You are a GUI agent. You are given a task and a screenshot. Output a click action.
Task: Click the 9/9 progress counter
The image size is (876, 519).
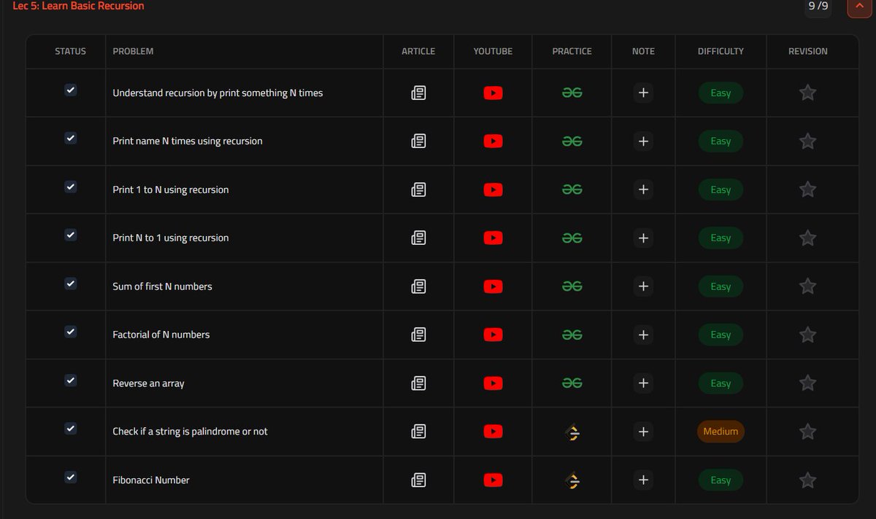click(x=818, y=6)
